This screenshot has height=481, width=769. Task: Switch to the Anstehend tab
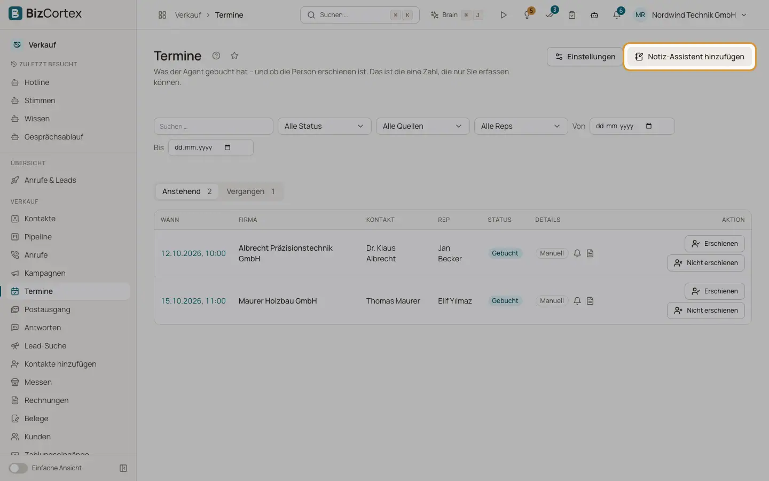tap(187, 191)
